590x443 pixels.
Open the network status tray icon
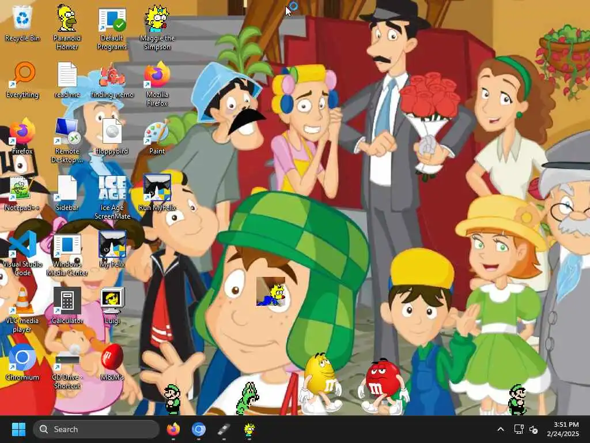click(519, 429)
